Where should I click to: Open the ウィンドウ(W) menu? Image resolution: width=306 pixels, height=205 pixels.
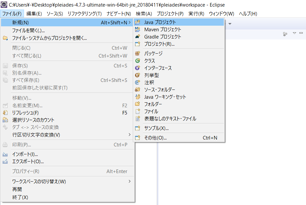click(x=221, y=14)
